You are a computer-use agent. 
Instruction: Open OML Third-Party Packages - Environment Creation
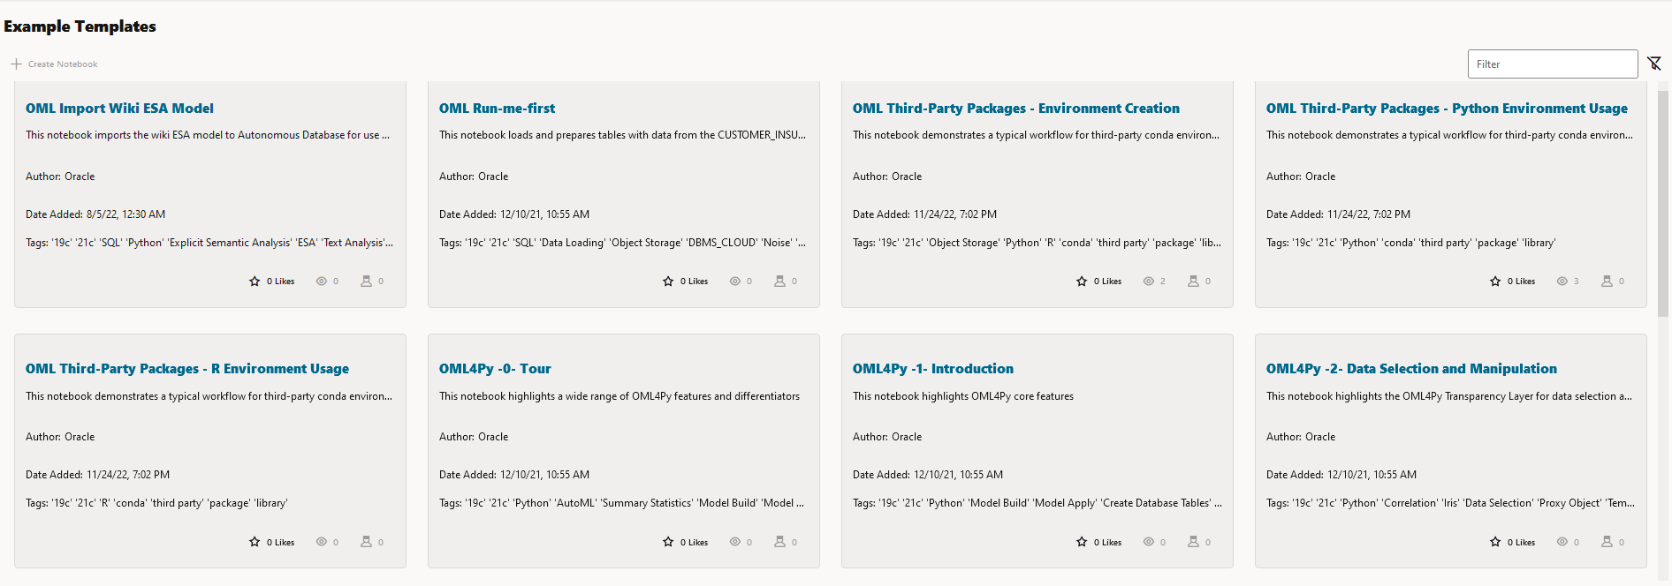(1015, 109)
